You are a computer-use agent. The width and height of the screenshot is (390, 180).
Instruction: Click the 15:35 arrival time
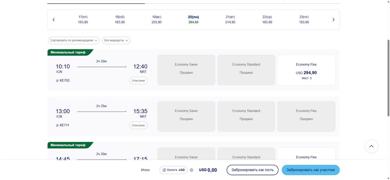click(140, 111)
